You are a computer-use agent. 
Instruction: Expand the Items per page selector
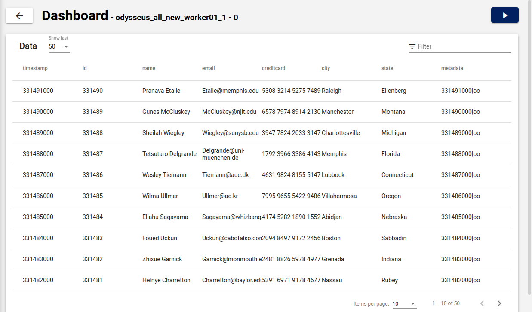tap(404, 304)
